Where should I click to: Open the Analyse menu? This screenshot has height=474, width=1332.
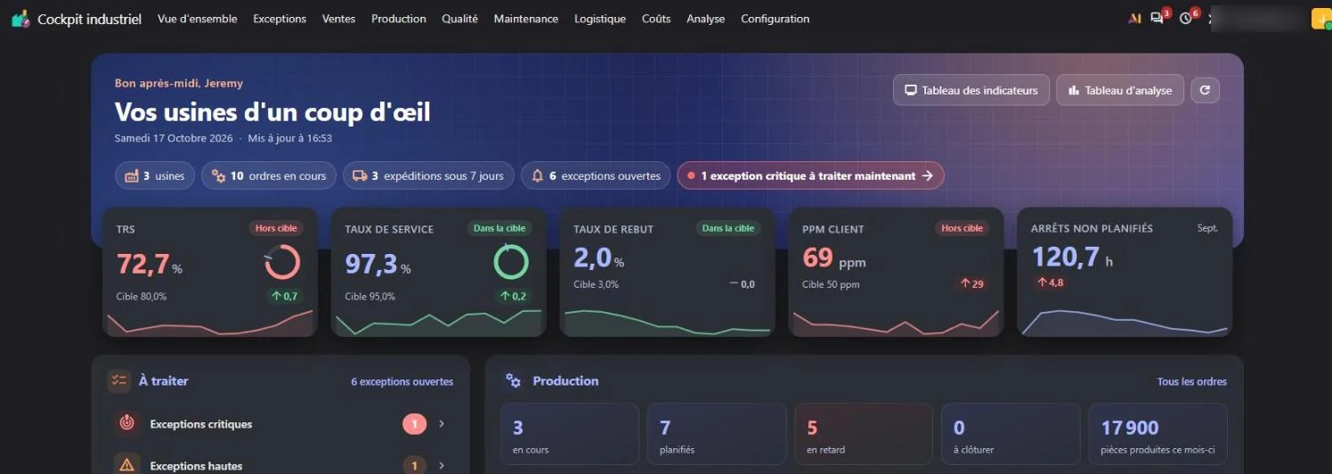coord(706,19)
